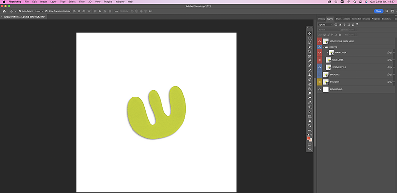This screenshot has height=193, width=397.
Task: Change screen mode icon in toolbox
Action: (x=309, y=149)
